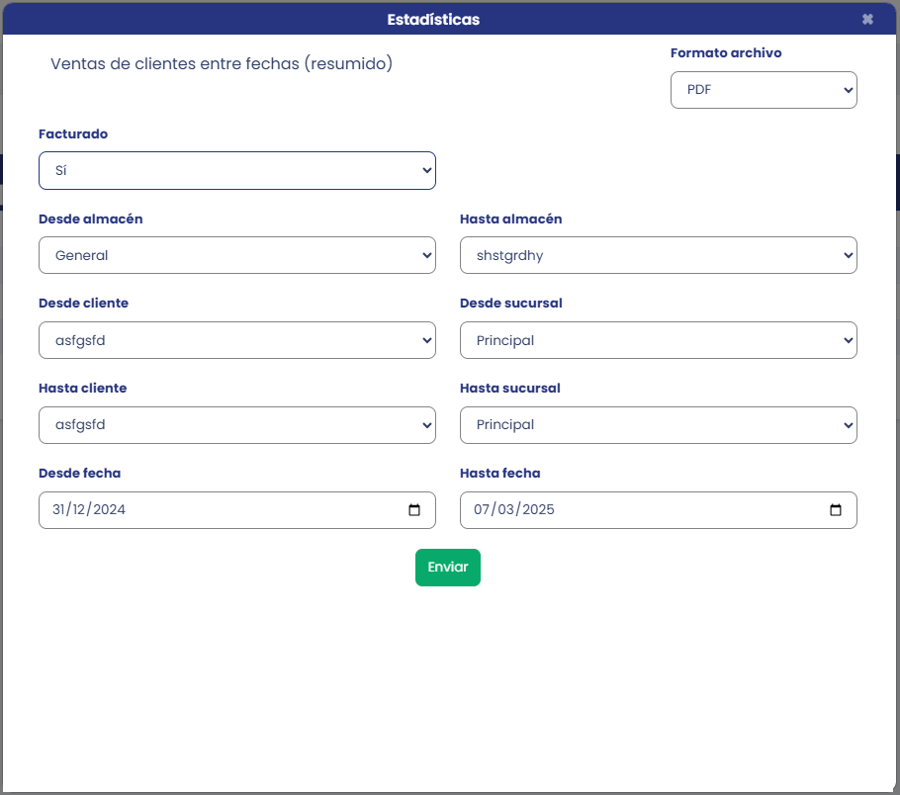Open calendar picker icon in Desde fecha
900x795 pixels.
coord(413,509)
